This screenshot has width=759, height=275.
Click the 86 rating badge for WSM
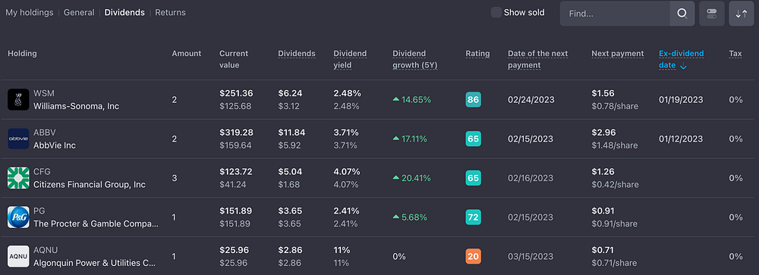coord(473,99)
